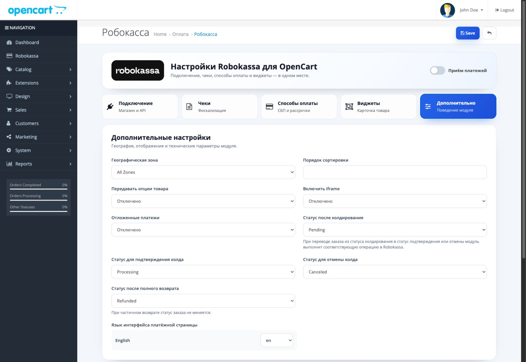The width and height of the screenshot is (526, 362).
Task: Click the Reports chart icon
Action: click(x=9, y=164)
